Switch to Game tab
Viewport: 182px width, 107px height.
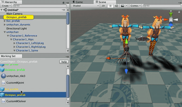[78, 2]
